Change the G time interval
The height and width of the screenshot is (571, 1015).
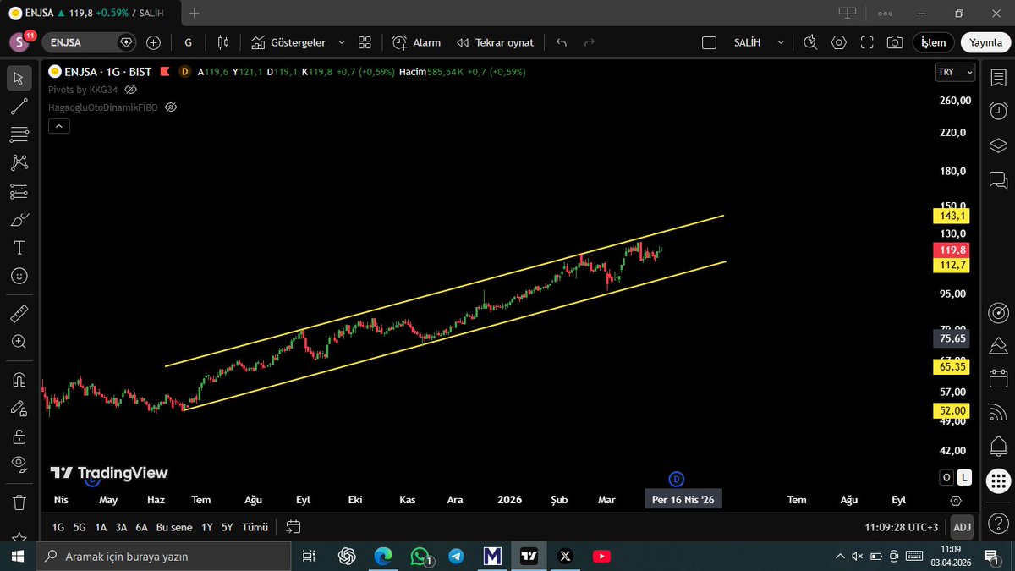188,42
